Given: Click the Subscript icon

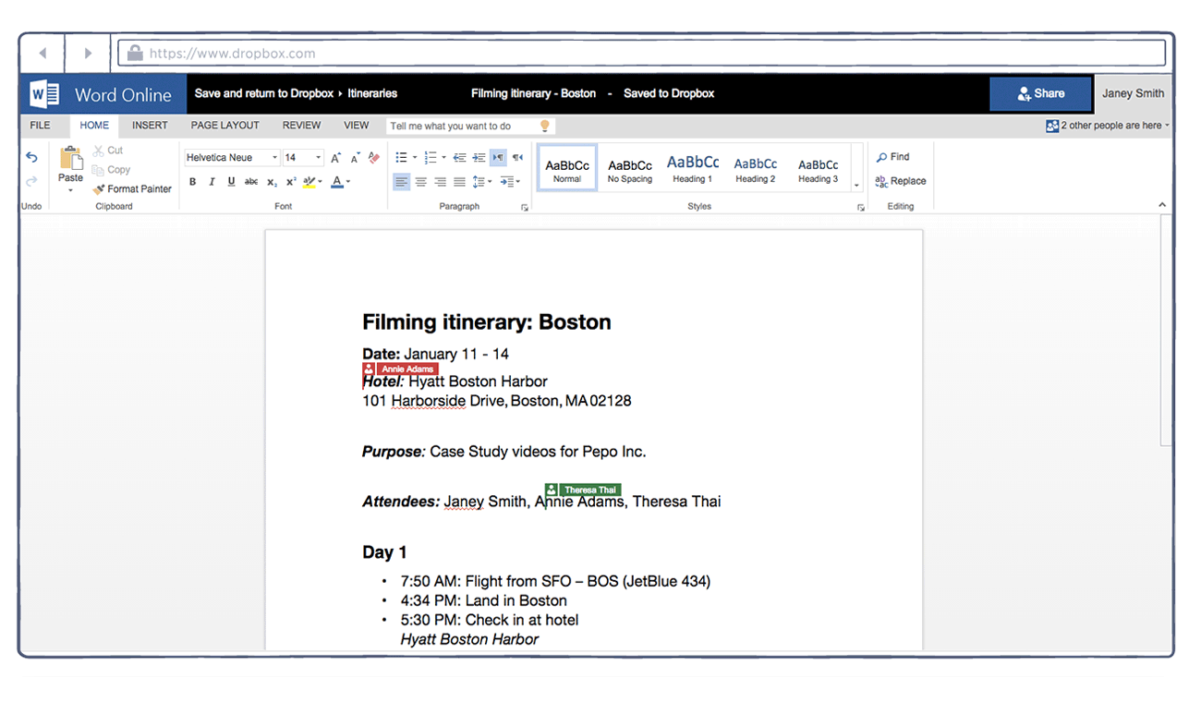Looking at the screenshot, I should 271,182.
